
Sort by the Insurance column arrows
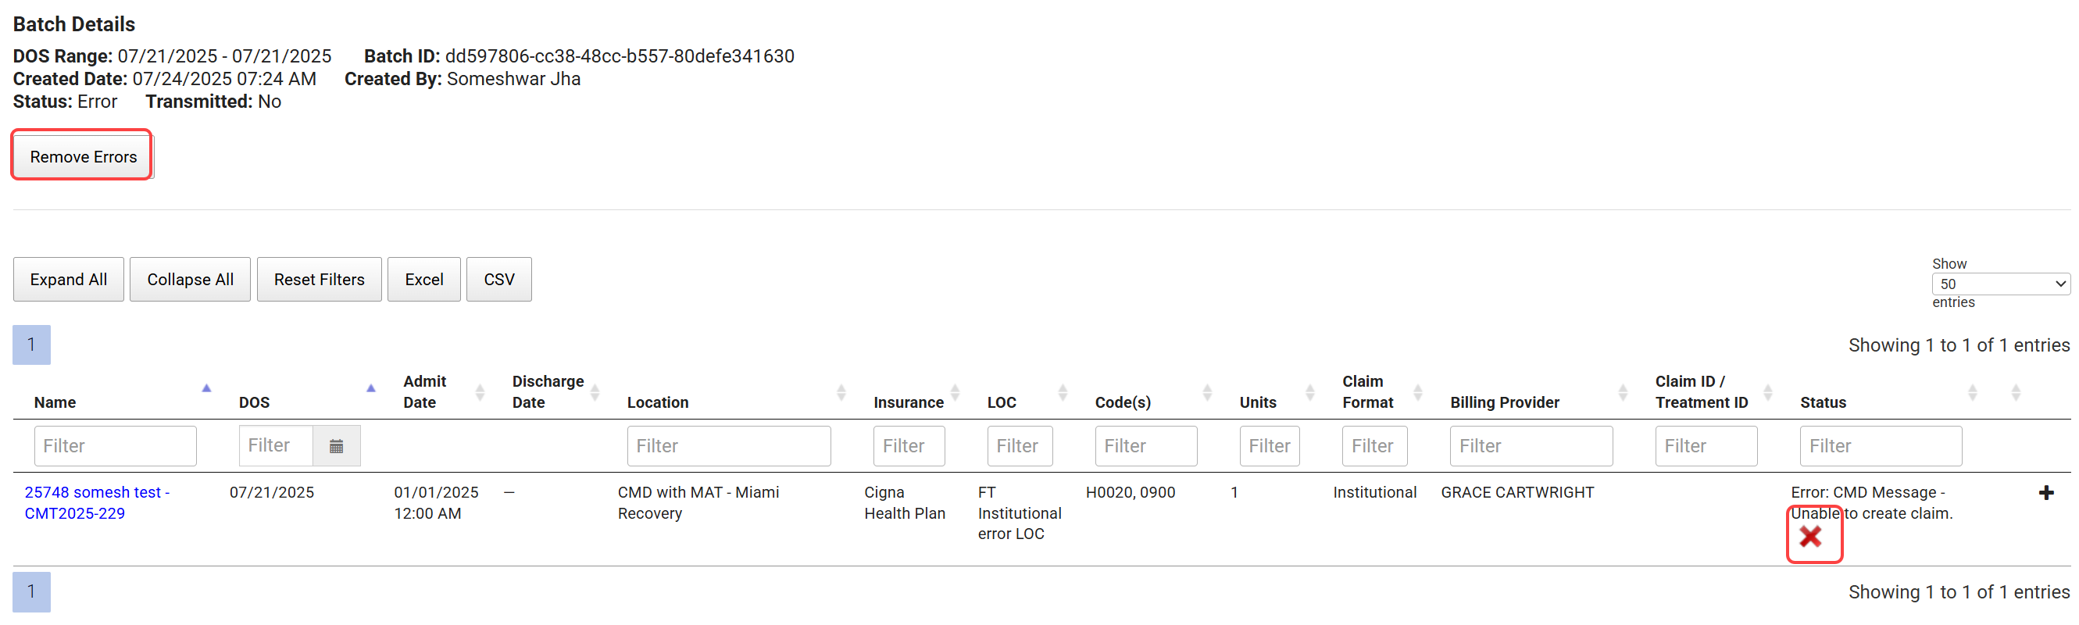pyautogui.click(x=955, y=392)
